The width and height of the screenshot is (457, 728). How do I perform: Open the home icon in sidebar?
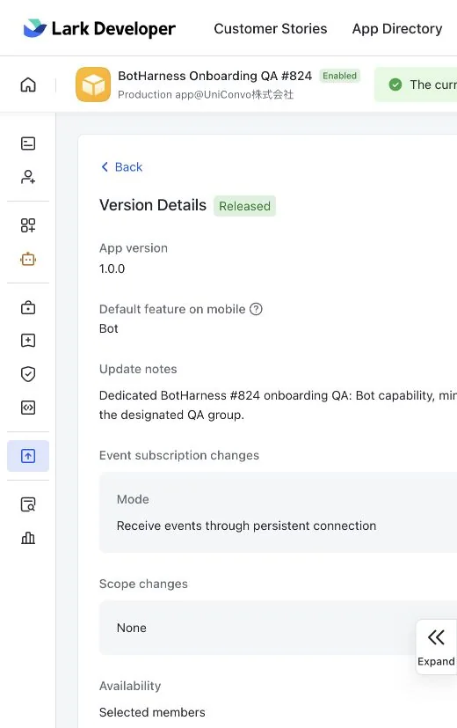pos(28,85)
